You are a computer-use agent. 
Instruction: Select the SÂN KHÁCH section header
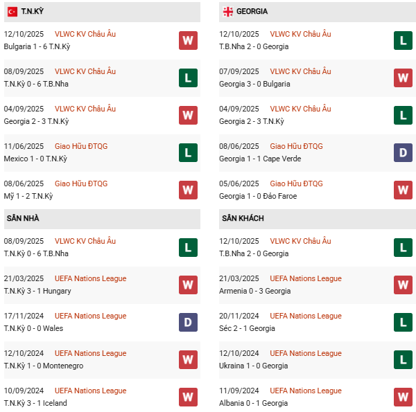pyautogui.click(x=243, y=218)
